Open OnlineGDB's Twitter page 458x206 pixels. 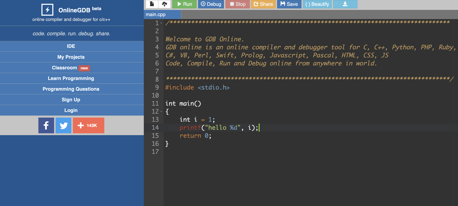tap(63, 125)
